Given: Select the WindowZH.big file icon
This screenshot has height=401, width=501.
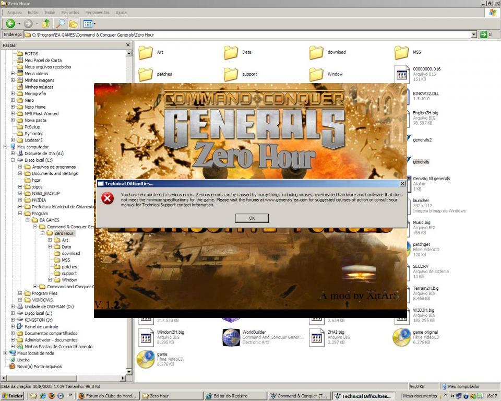Looking at the screenshot, I should [146, 338].
